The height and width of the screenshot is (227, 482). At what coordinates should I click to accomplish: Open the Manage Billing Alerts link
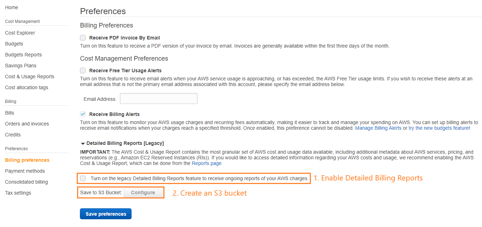click(378, 128)
